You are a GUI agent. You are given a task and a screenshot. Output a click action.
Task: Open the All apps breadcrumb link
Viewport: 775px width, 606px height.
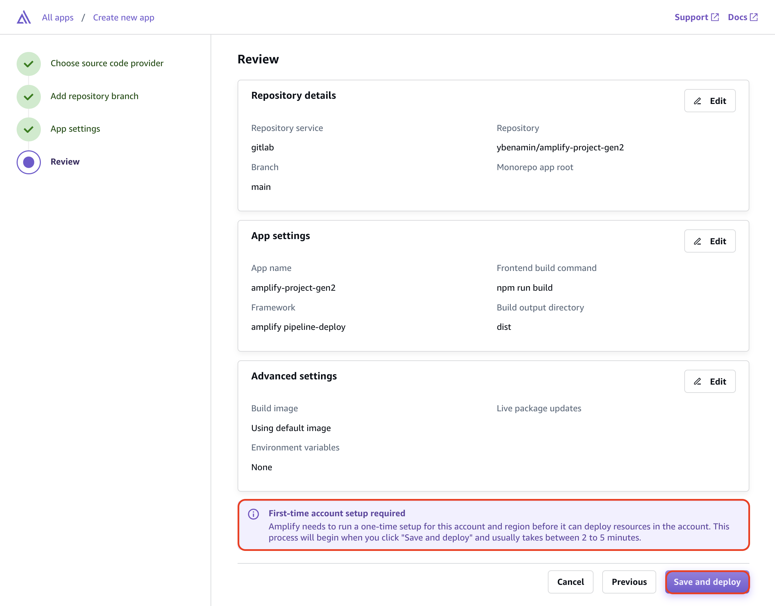click(57, 17)
